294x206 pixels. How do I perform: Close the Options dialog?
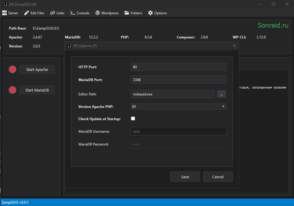click(x=234, y=46)
